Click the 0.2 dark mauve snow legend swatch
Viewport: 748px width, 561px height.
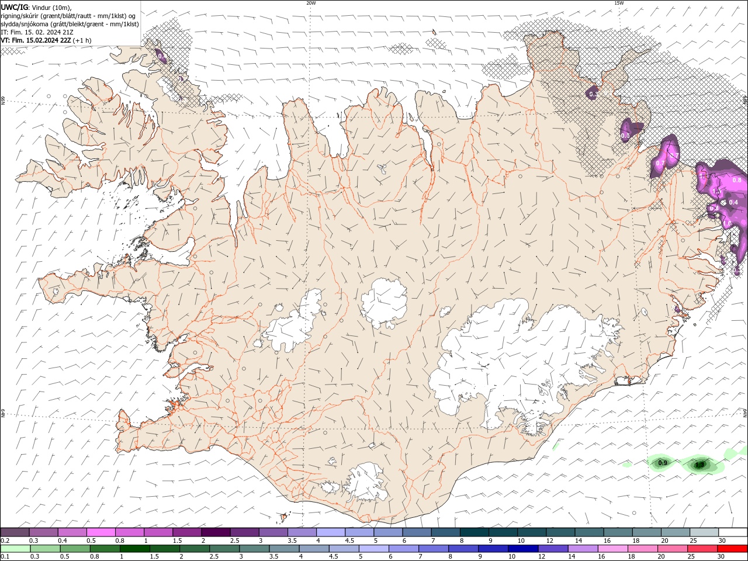15,532
